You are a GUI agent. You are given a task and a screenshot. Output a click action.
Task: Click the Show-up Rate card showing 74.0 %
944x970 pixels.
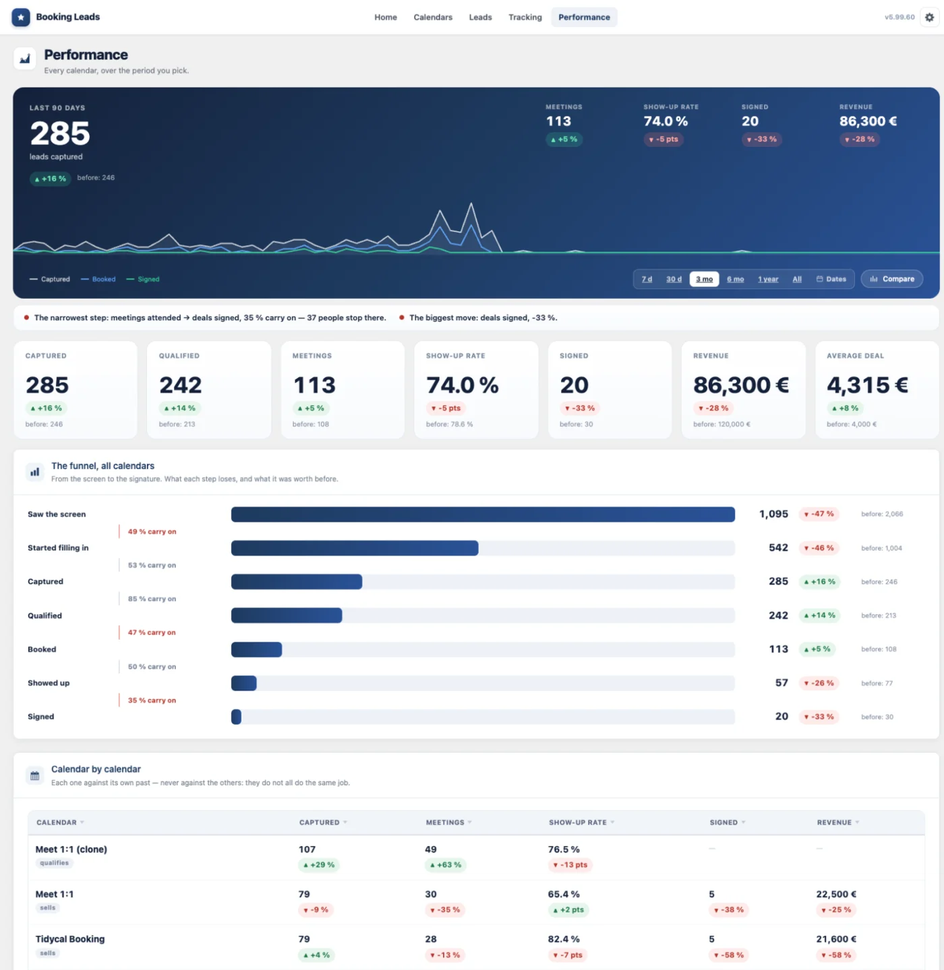click(476, 390)
